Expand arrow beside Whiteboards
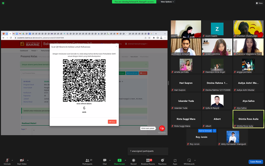Image resolution: width=265 pixels, height=166 pixels. 195,160
